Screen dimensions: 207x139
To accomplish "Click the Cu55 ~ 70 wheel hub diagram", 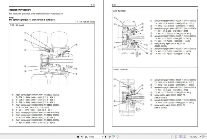I will (x=129, y=97).
